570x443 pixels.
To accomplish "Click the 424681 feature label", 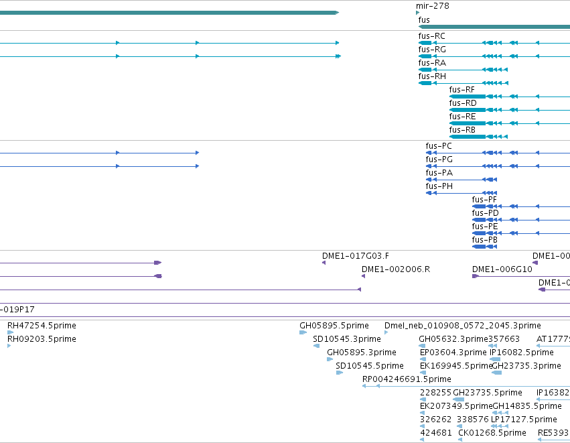I will tap(436, 433).
